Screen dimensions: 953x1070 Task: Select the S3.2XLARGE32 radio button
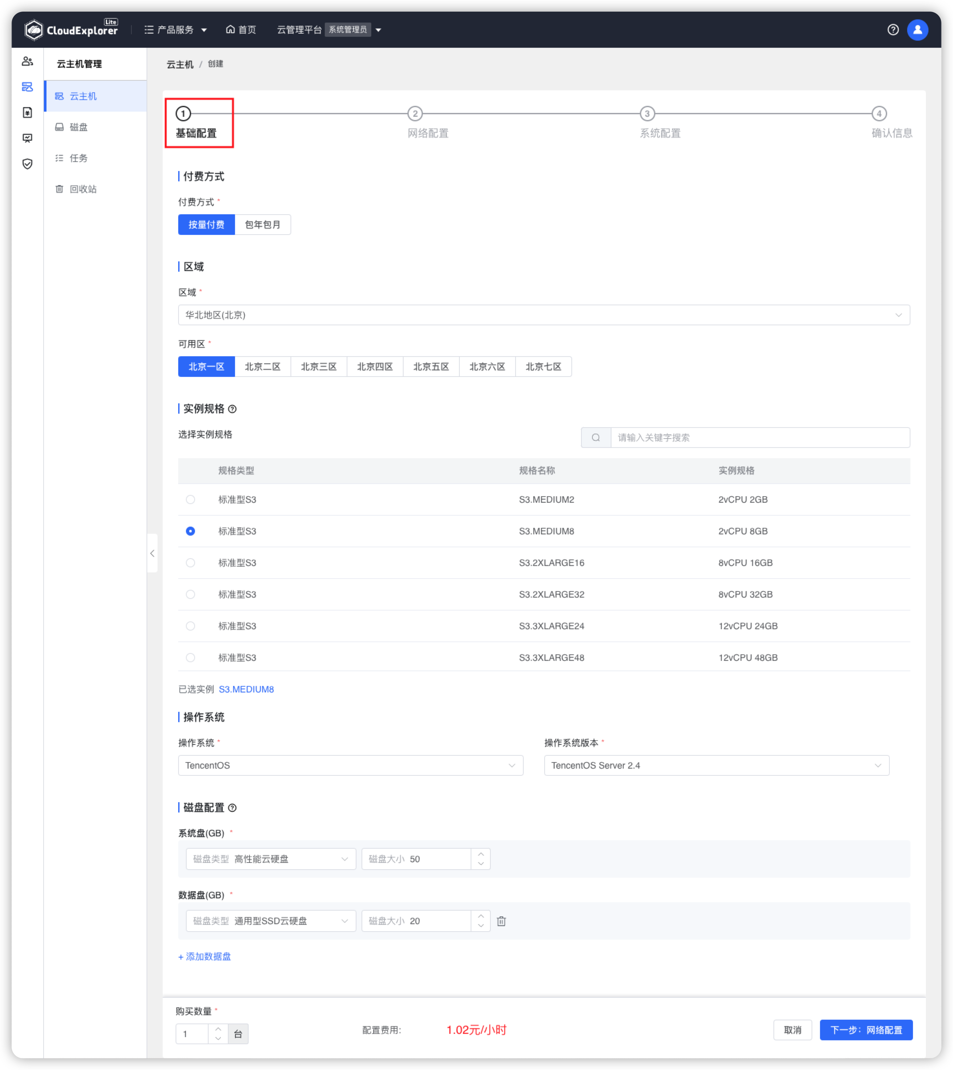[x=190, y=594]
